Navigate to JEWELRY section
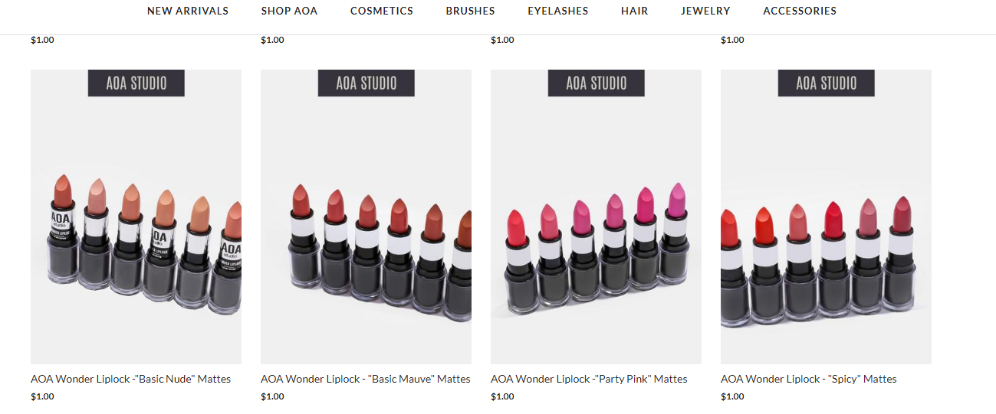The width and height of the screenshot is (996, 414). [x=705, y=11]
